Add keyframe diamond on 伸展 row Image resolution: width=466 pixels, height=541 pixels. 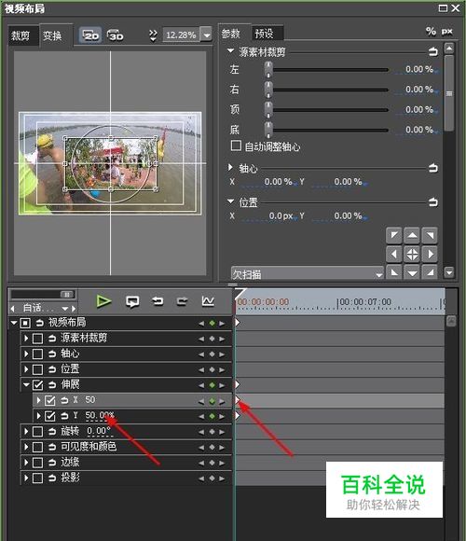(x=212, y=385)
